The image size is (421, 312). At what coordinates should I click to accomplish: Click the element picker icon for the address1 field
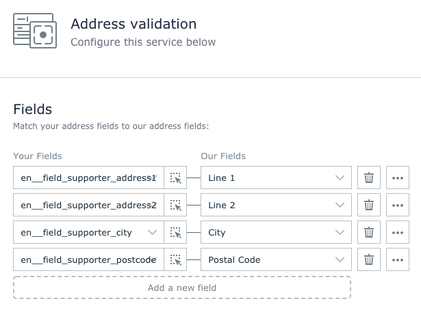click(x=175, y=178)
